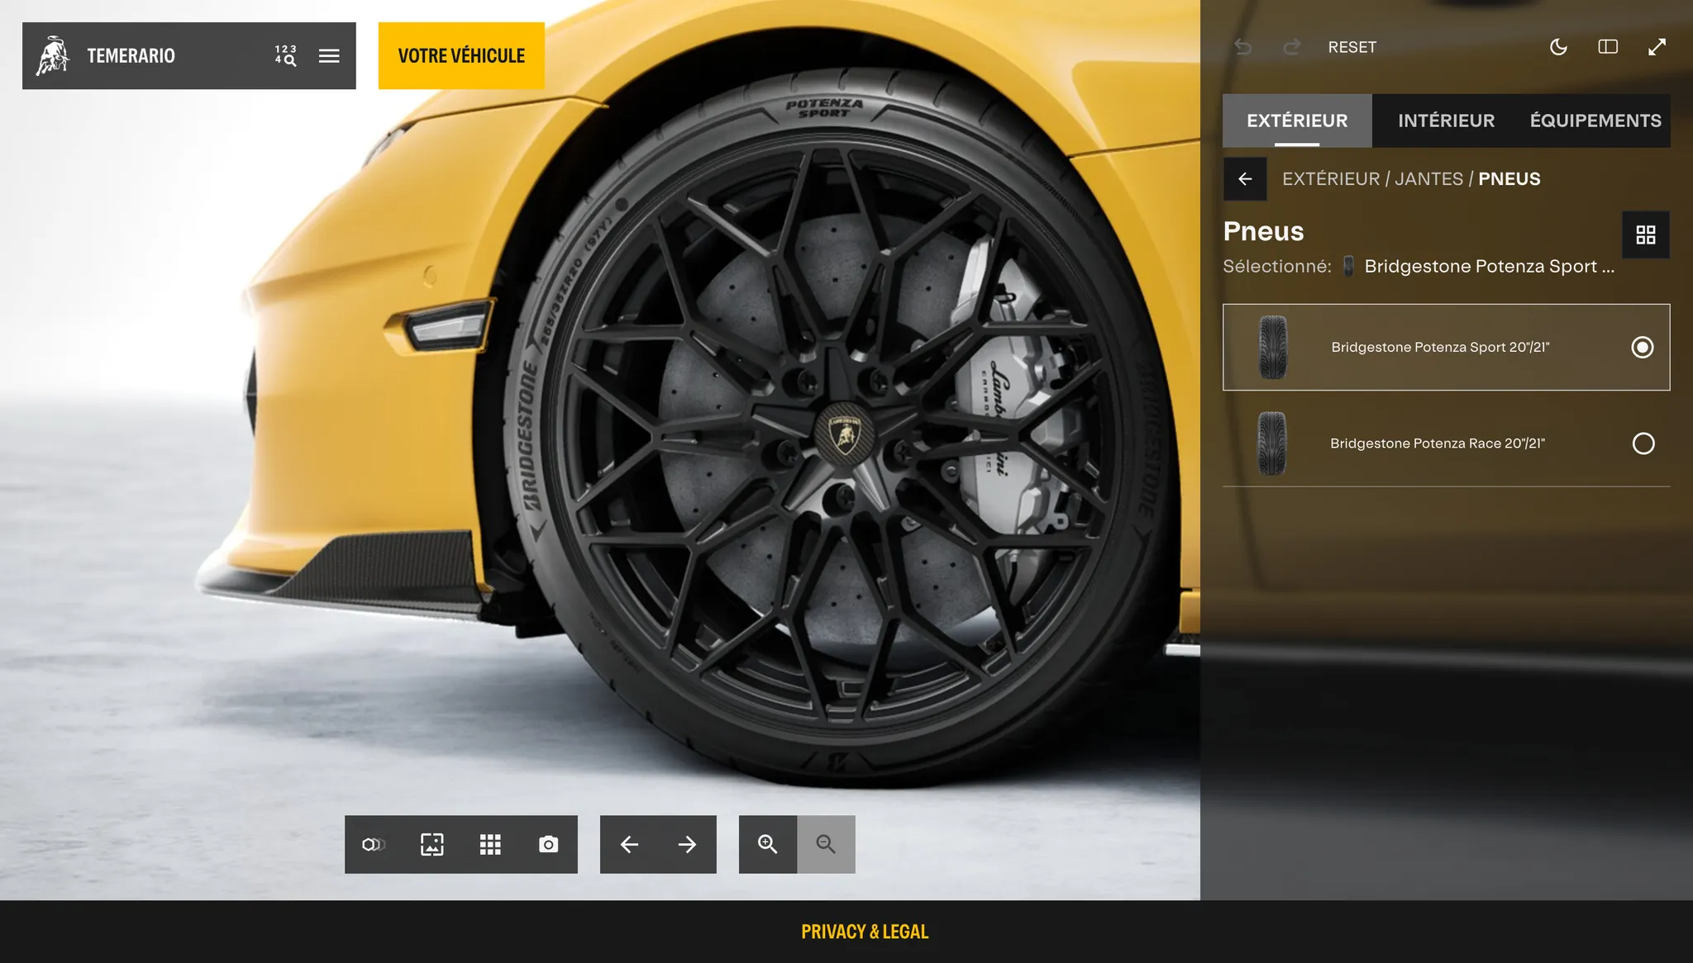The image size is (1693, 963).
Task: Go to the previous view
Action: point(629,845)
